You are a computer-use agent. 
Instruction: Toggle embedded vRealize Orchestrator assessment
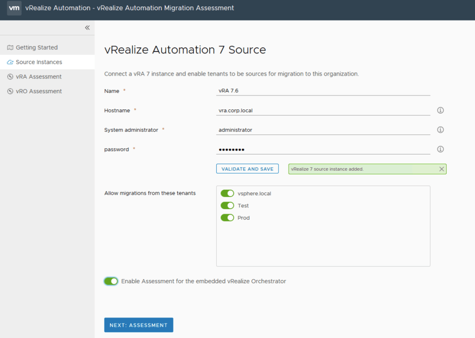pyautogui.click(x=111, y=281)
